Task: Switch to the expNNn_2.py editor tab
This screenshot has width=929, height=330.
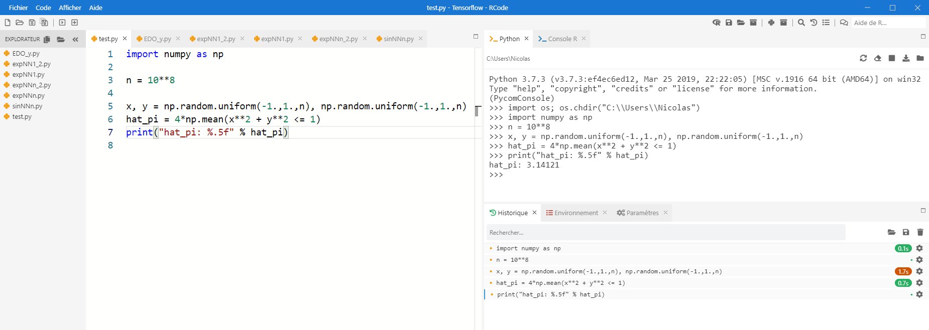Action: [x=338, y=39]
